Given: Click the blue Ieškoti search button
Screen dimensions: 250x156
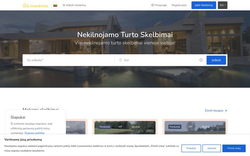Looking at the screenshot, I should point(216,60).
